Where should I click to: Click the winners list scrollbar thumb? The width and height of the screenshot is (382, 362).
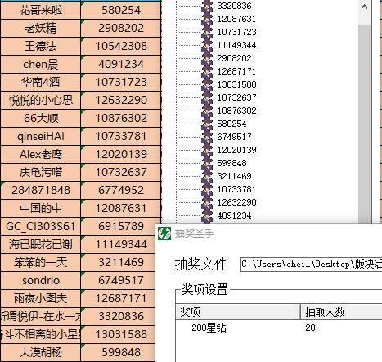pyautogui.click(x=364, y=123)
